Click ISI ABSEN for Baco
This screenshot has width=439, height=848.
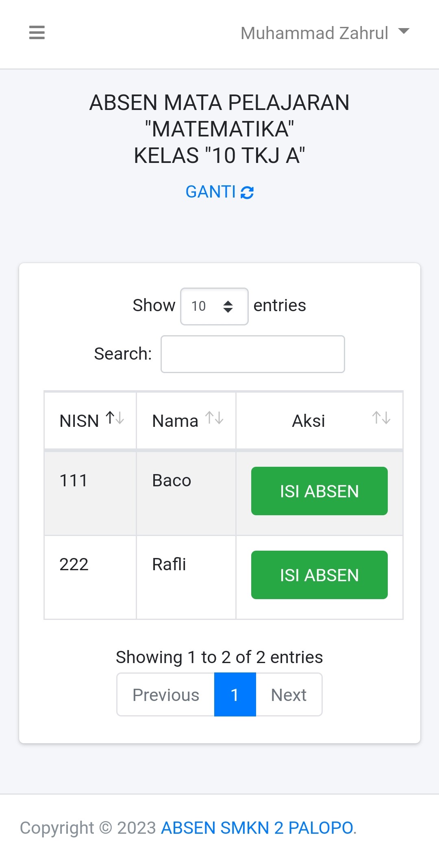tap(319, 491)
